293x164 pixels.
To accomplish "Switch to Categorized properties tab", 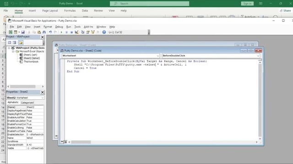I will 27,102.
